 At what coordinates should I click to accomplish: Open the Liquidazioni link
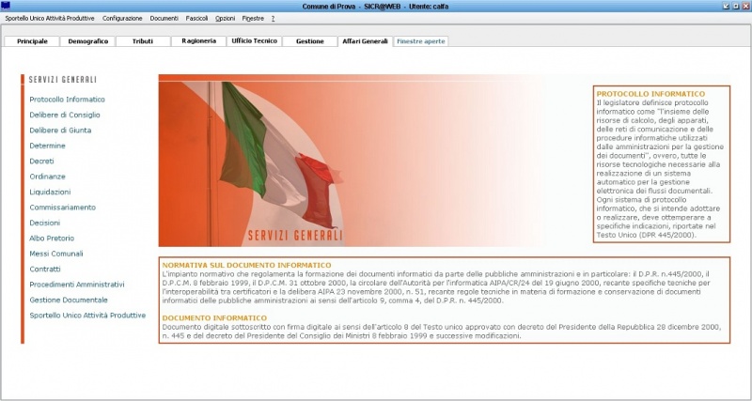click(x=50, y=192)
